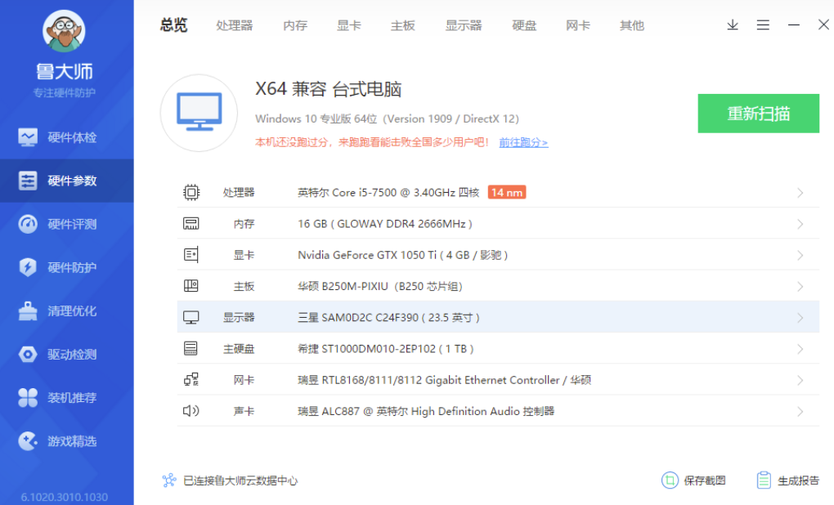Follow the 前往跑分 link

point(523,142)
